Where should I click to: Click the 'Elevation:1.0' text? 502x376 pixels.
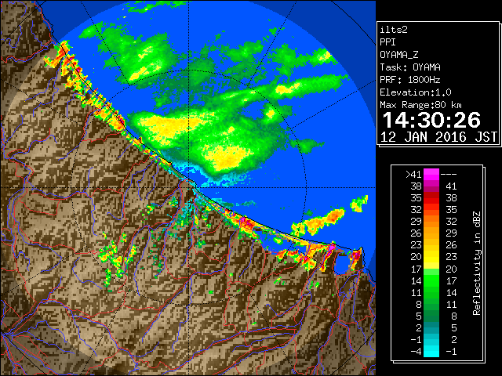[x=416, y=92]
